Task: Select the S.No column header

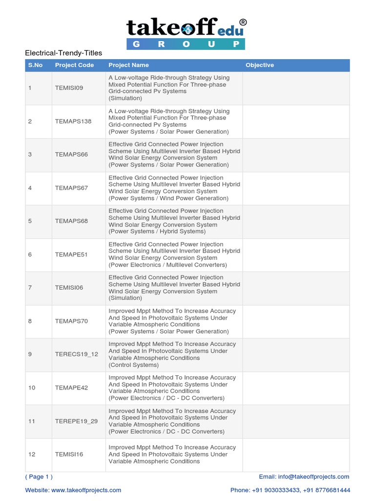Action: 35,65
